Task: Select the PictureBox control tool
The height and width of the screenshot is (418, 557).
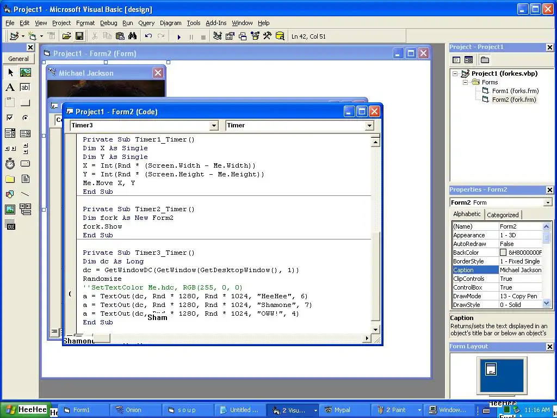Action: click(x=25, y=72)
